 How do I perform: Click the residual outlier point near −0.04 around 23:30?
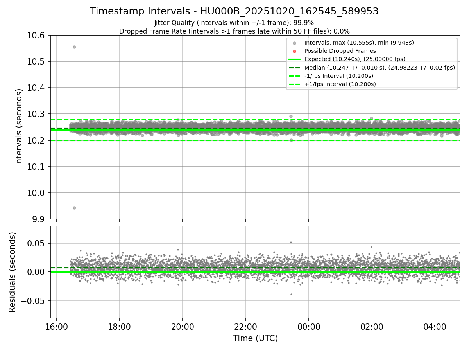coord(291,294)
